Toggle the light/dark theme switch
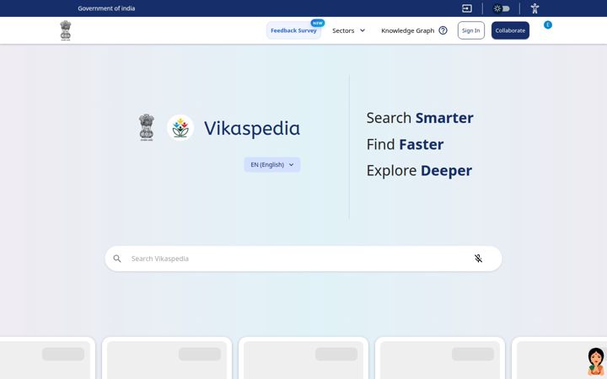607x379 pixels. point(502,8)
